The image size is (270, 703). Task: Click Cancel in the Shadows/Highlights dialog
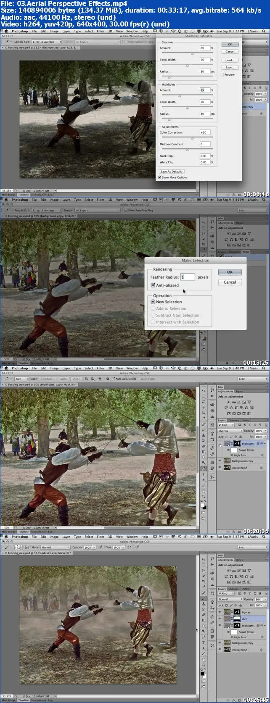(230, 52)
